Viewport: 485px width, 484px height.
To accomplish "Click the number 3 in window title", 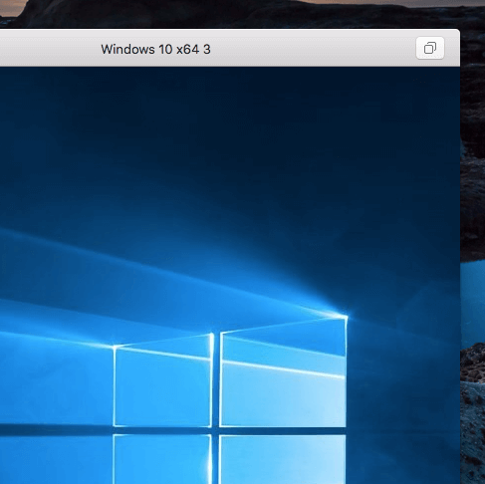I will pos(207,50).
